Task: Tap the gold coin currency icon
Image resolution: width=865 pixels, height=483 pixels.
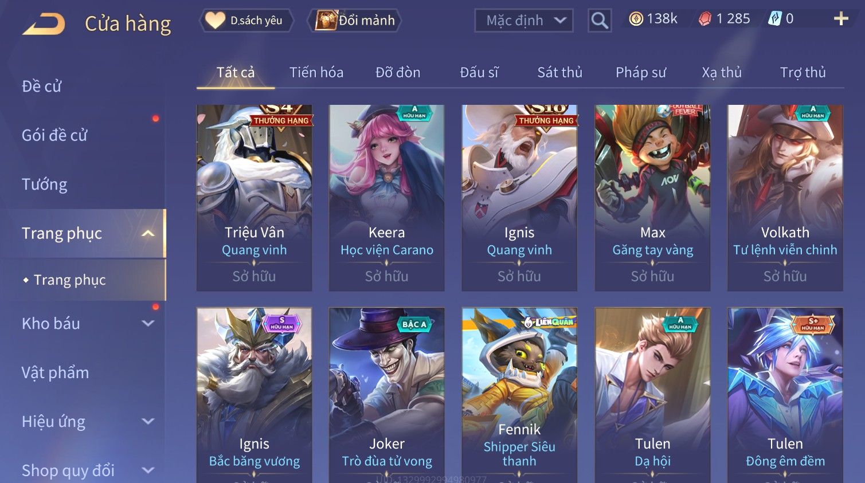Action: pos(636,19)
